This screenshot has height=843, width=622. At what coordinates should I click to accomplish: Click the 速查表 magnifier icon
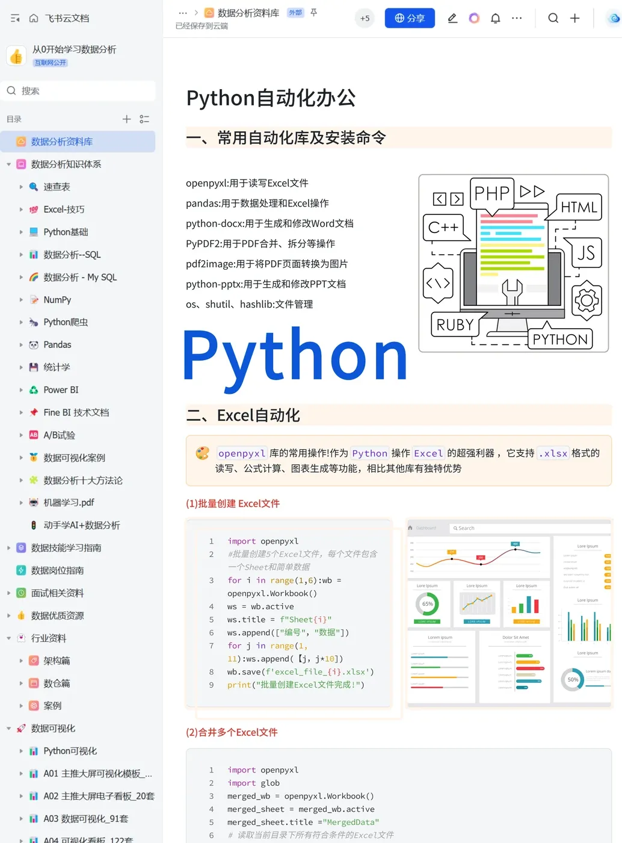click(34, 187)
